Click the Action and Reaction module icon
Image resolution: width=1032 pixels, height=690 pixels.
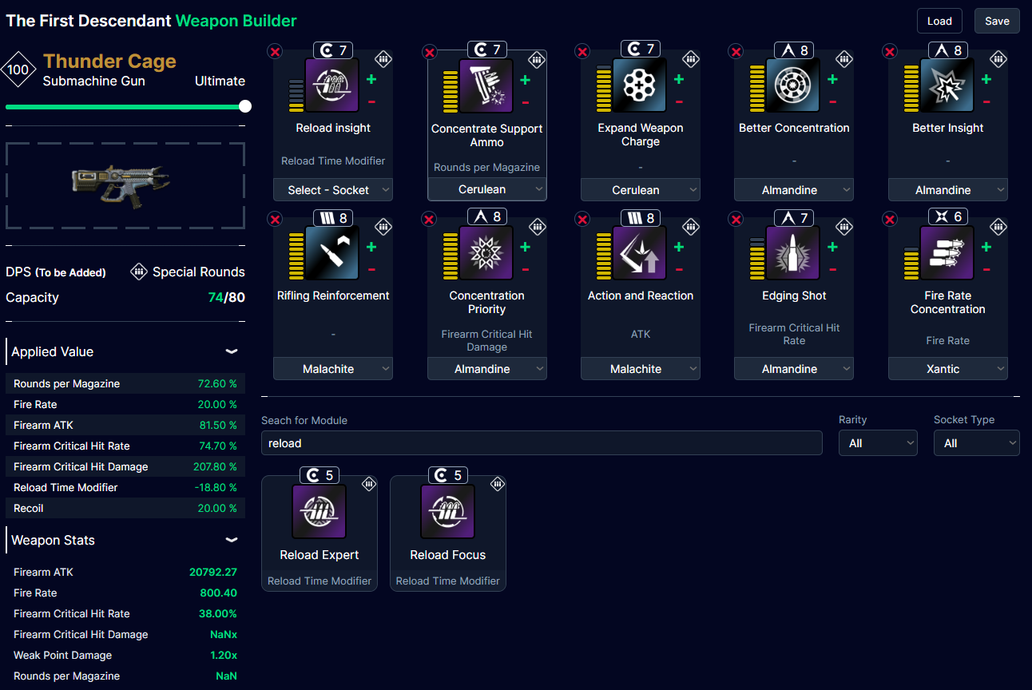[640, 253]
